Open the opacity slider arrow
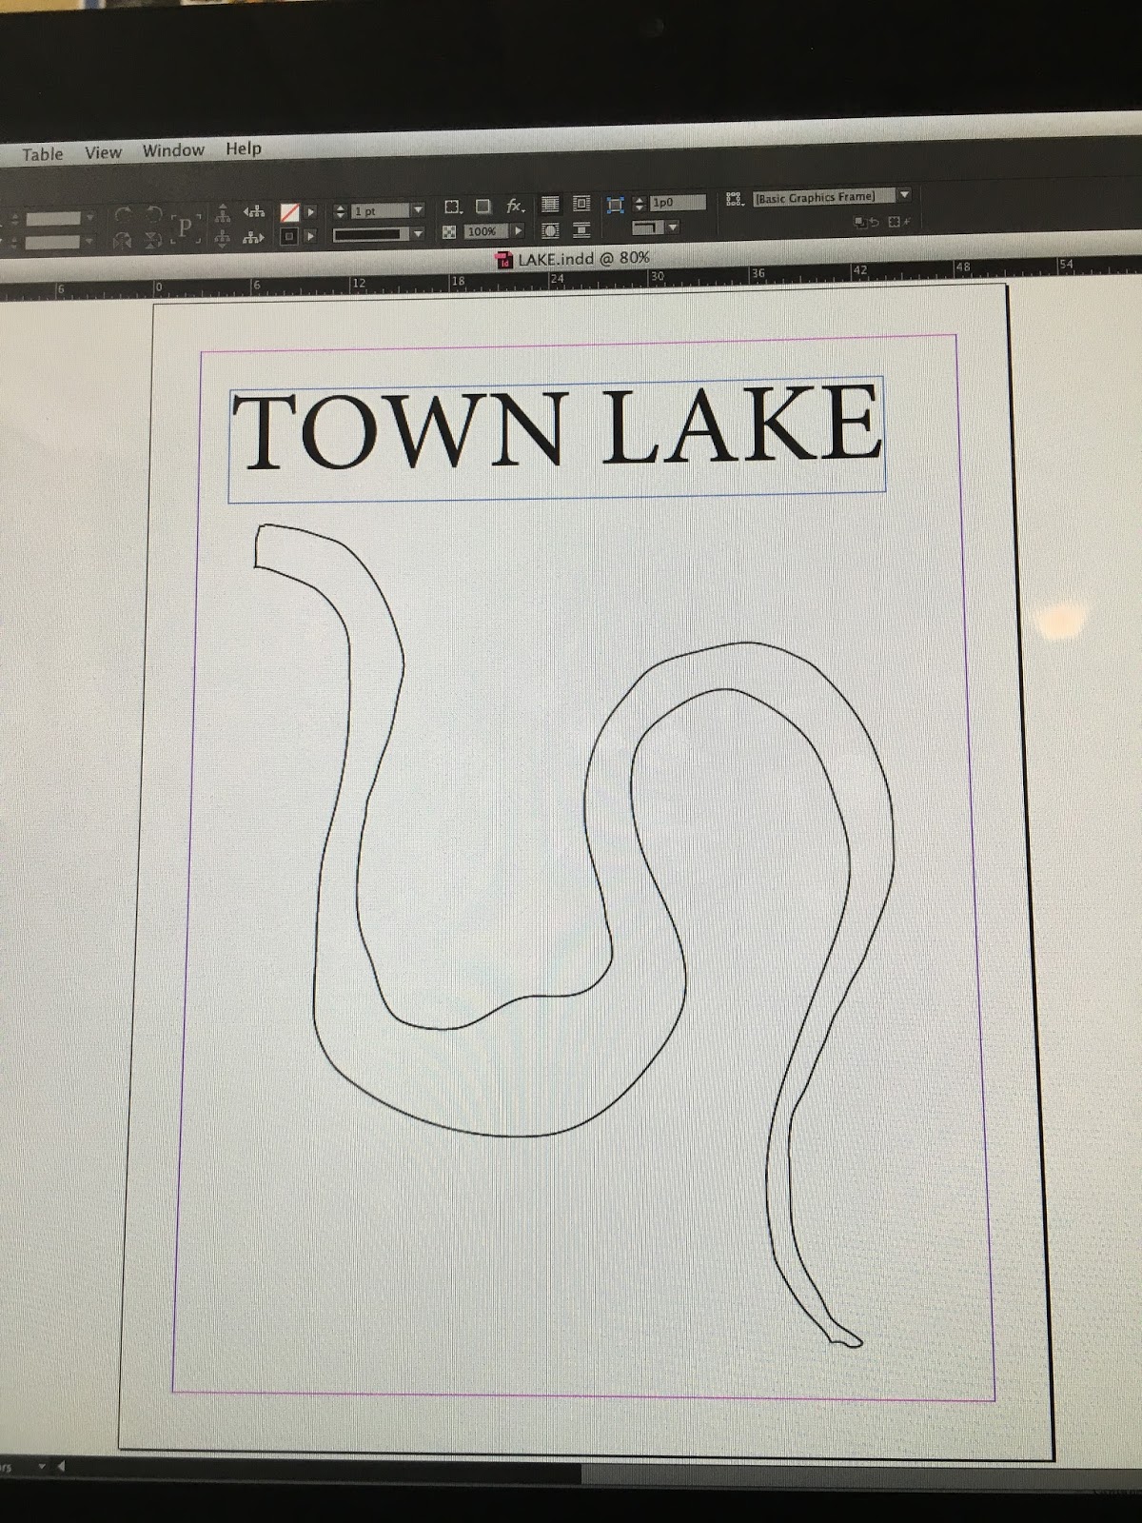 click(519, 230)
